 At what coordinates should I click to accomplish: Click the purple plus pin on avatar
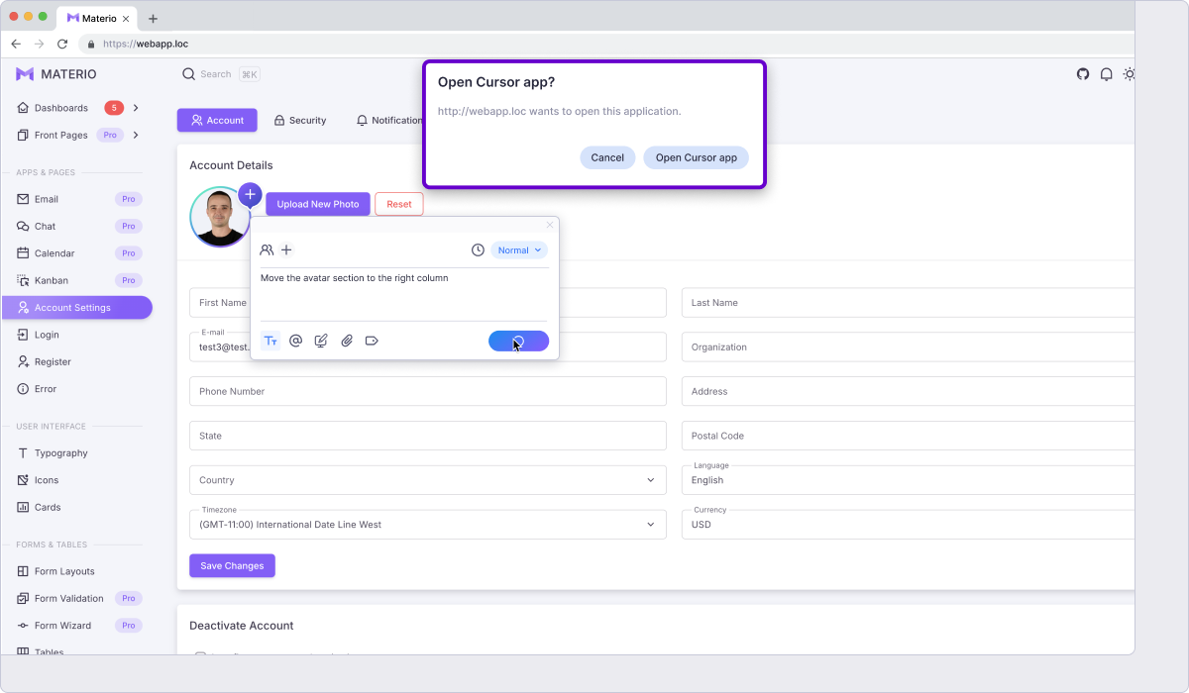pyautogui.click(x=250, y=194)
